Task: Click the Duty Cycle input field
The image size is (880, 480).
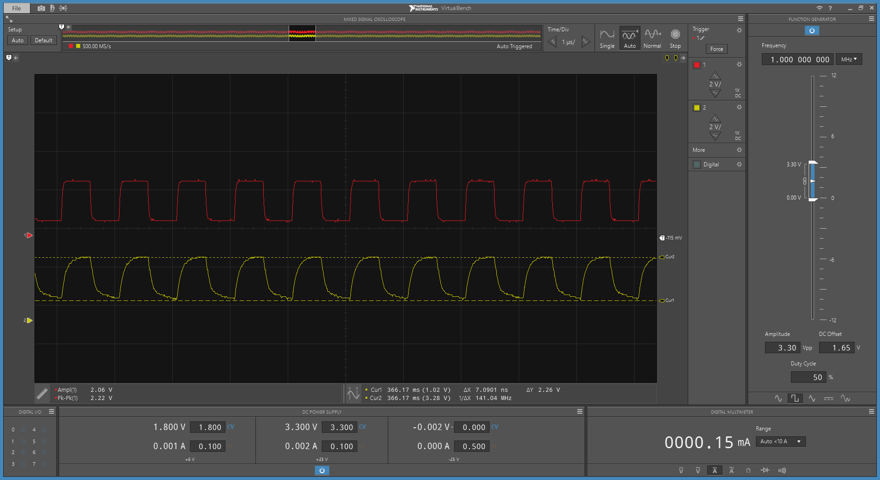Action: click(x=809, y=377)
